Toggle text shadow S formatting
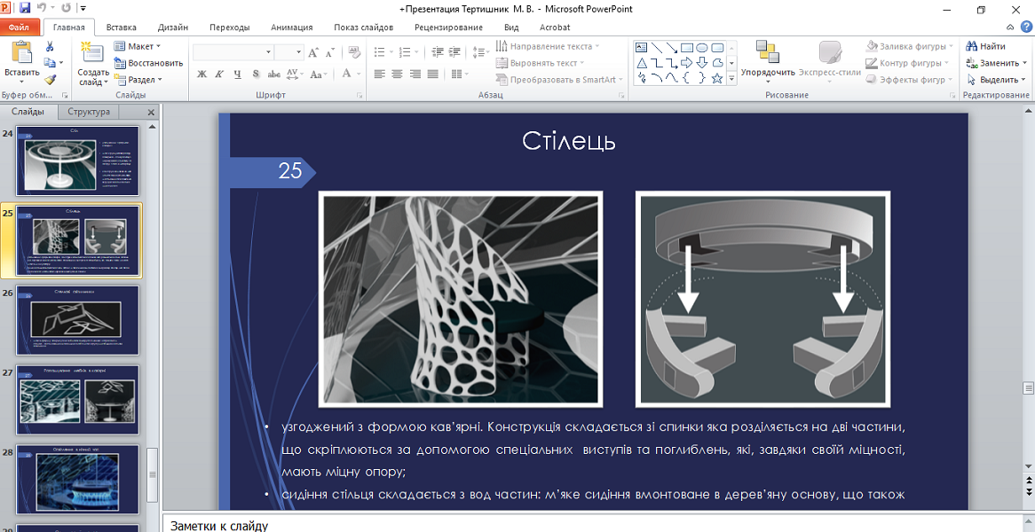The height and width of the screenshot is (532, 1035). pos(256,74)
